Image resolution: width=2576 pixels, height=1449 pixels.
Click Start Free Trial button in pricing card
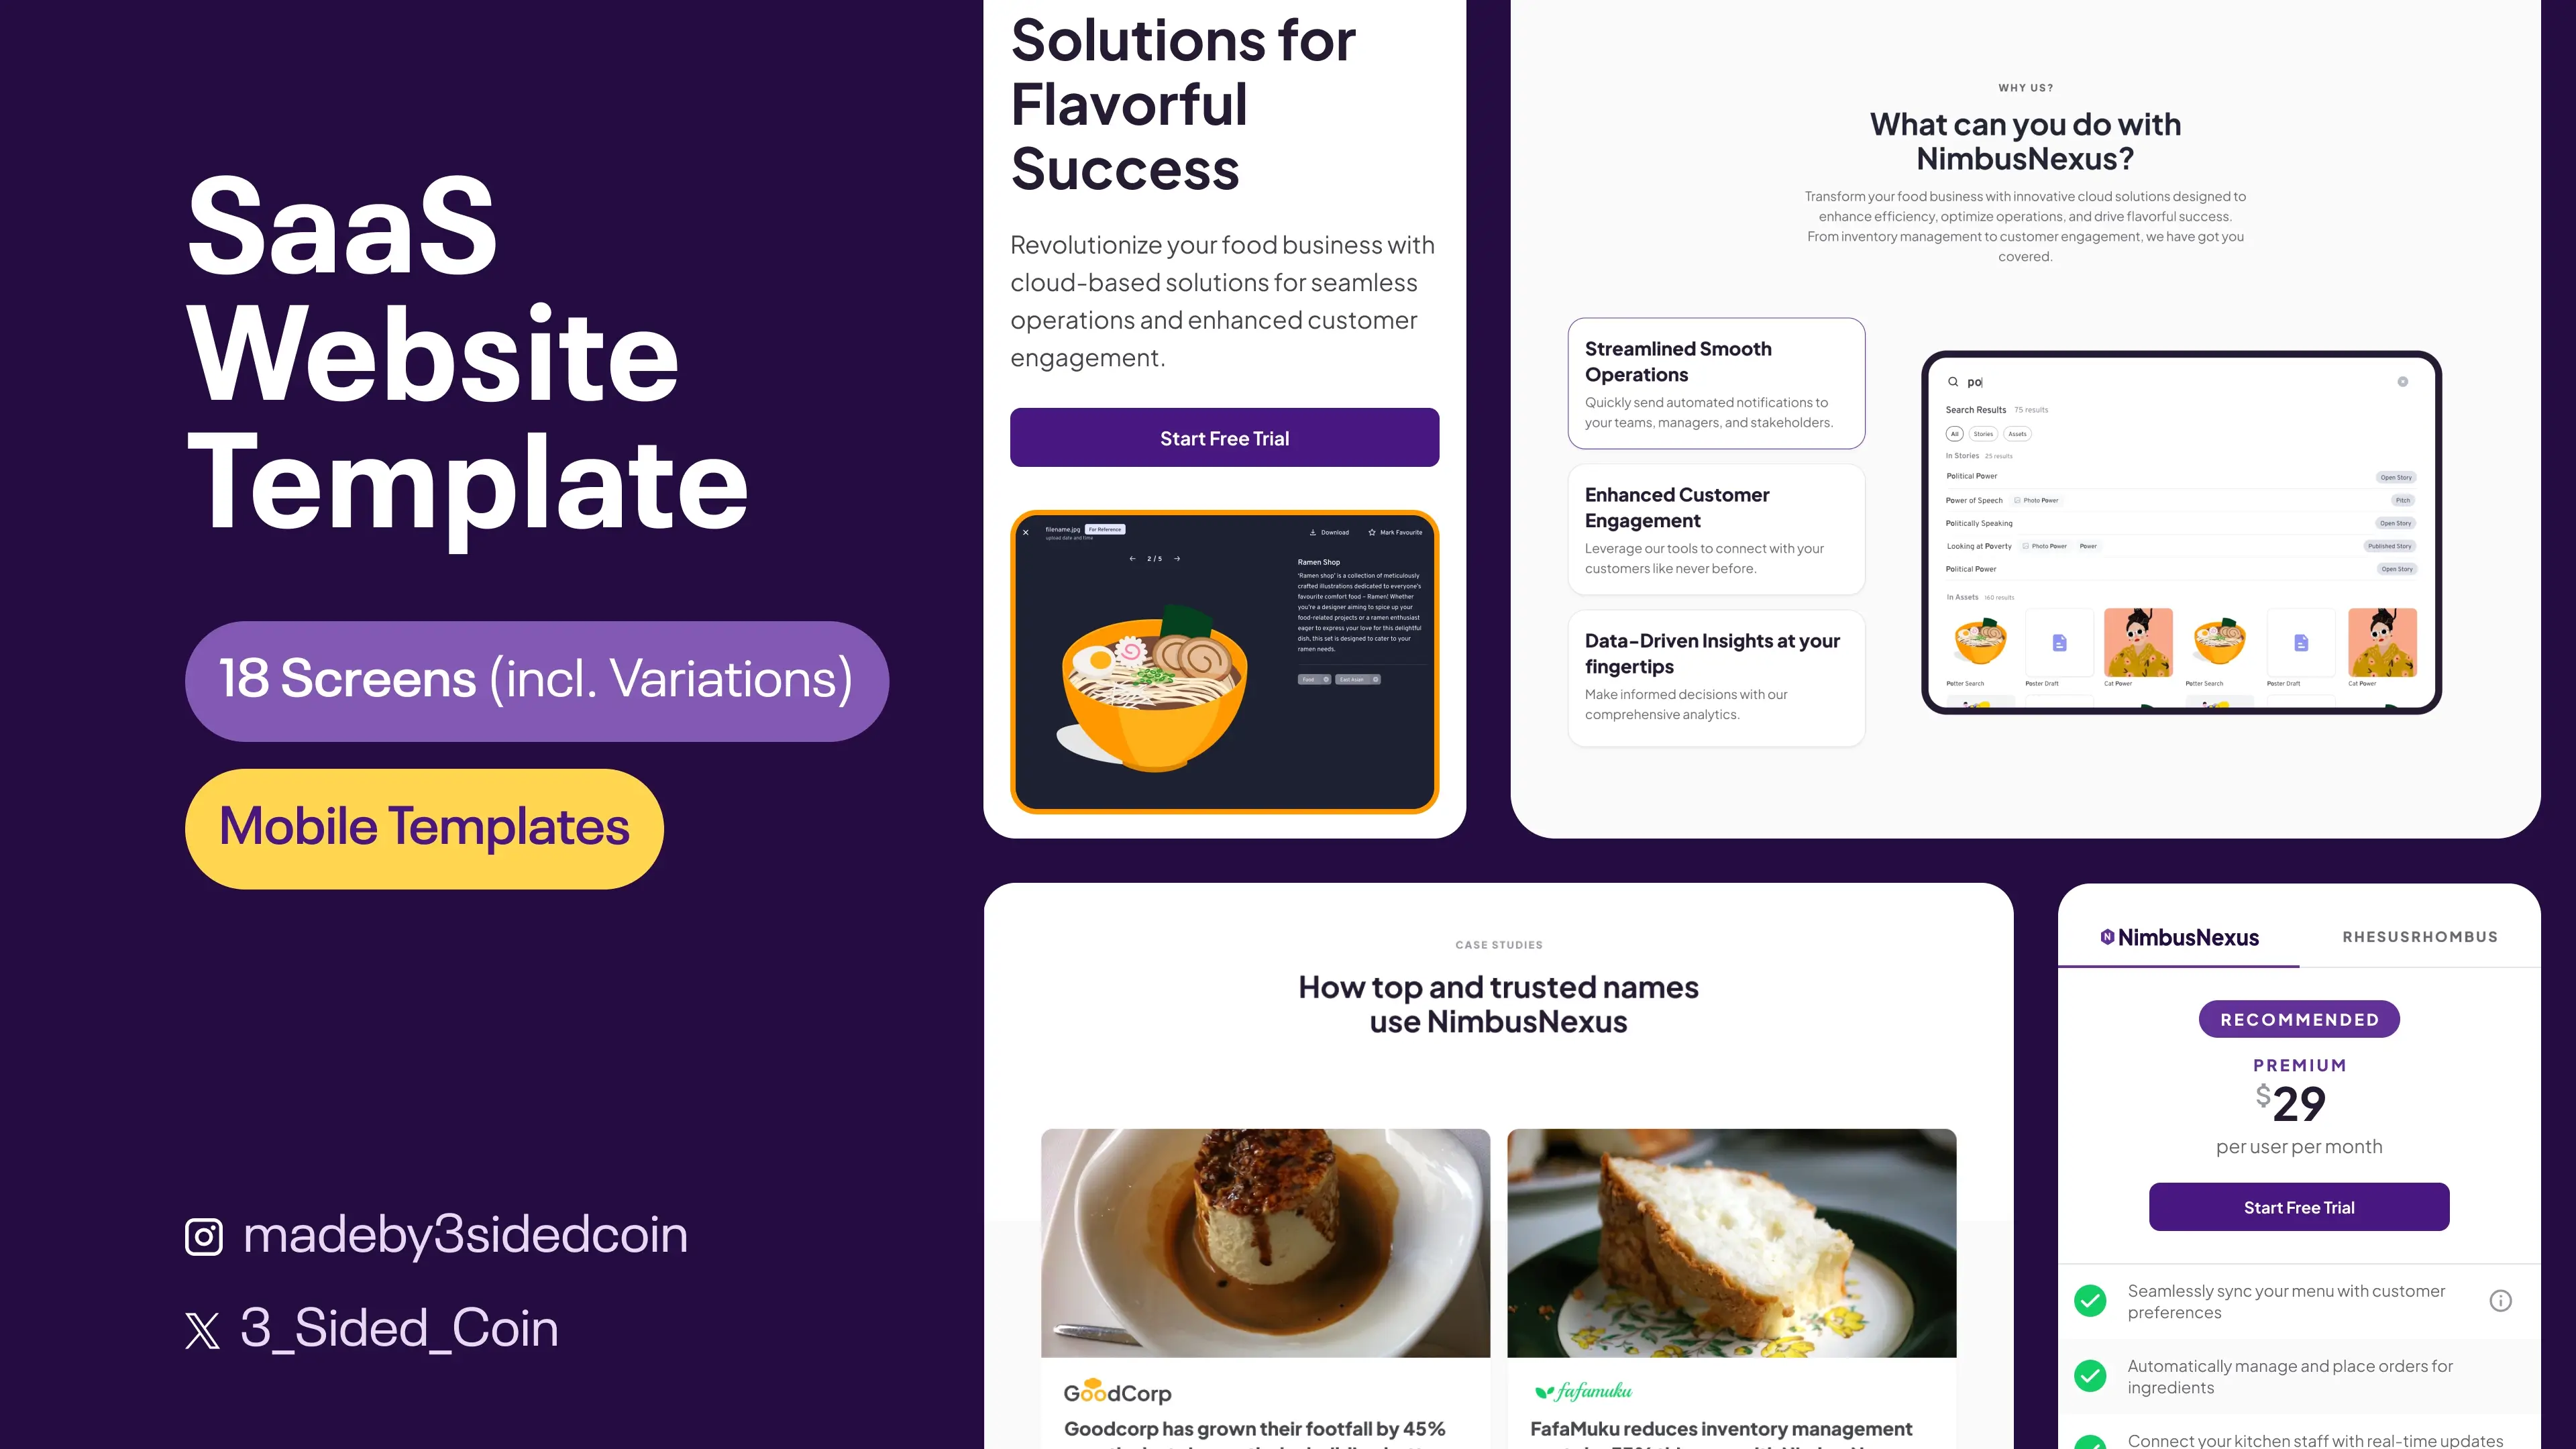(x=2298, y=1207)
